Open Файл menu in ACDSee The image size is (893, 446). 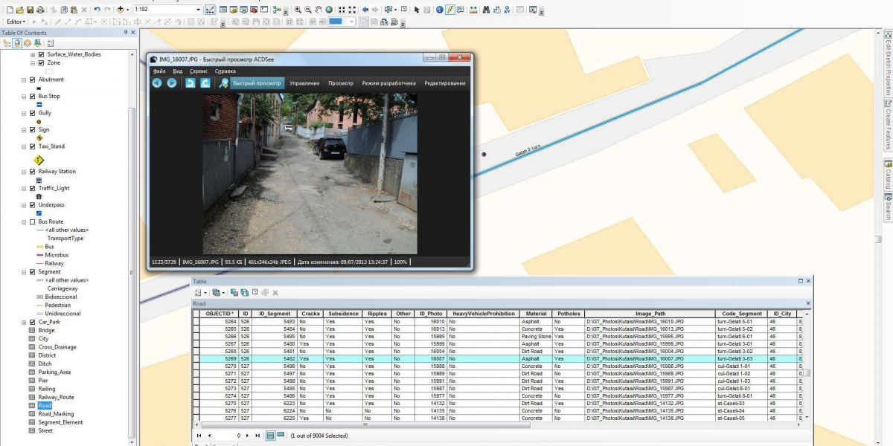coord(159,71)
